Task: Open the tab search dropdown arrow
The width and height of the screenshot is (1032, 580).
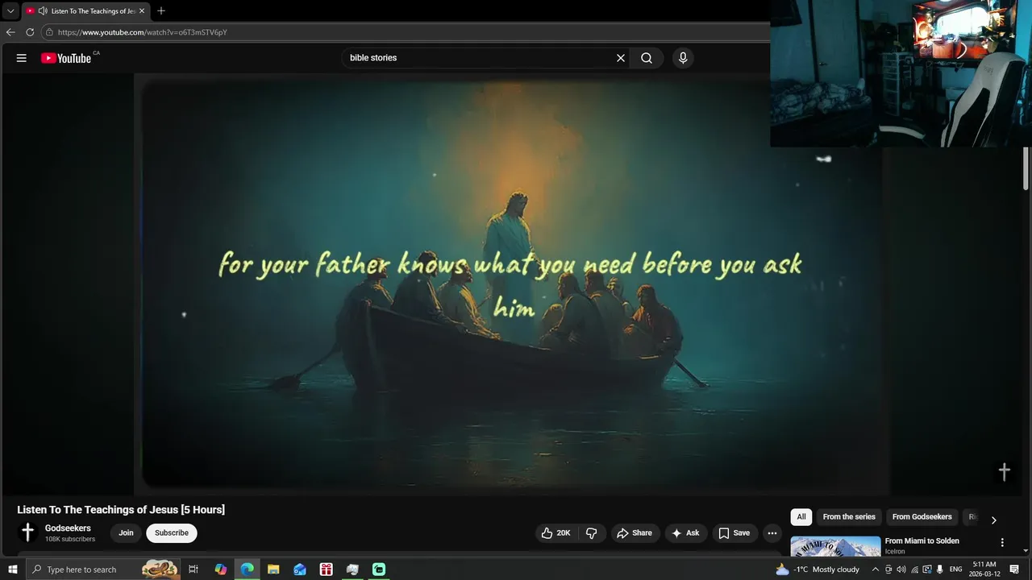Action: pos(10,11)
